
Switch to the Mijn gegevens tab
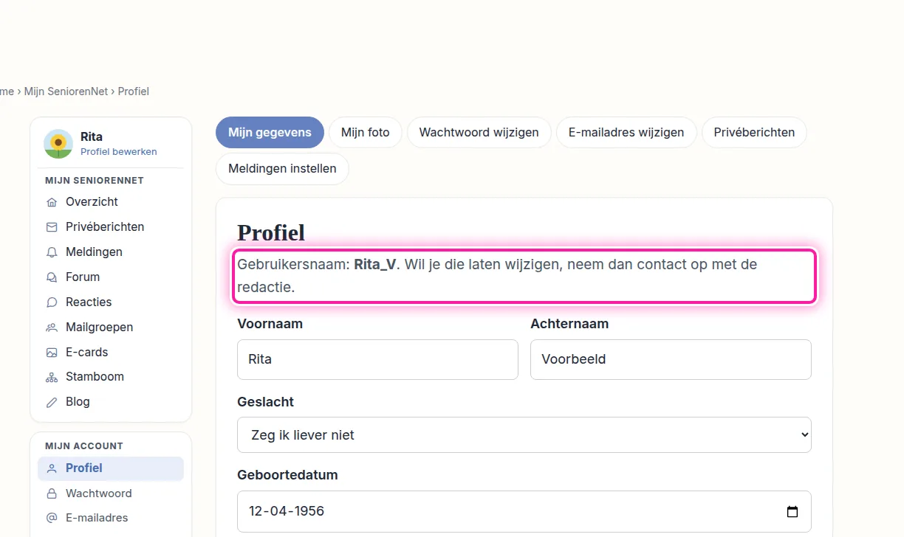(270, 133)
